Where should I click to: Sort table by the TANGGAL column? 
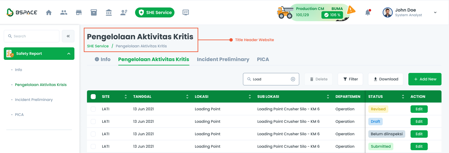point(187,97)
